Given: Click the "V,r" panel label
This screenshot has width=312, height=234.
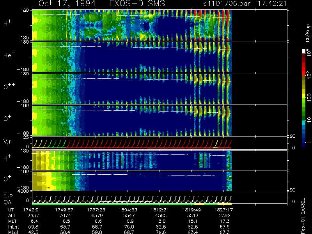Looking at the screenshot, I should click(x=7, y=142).
